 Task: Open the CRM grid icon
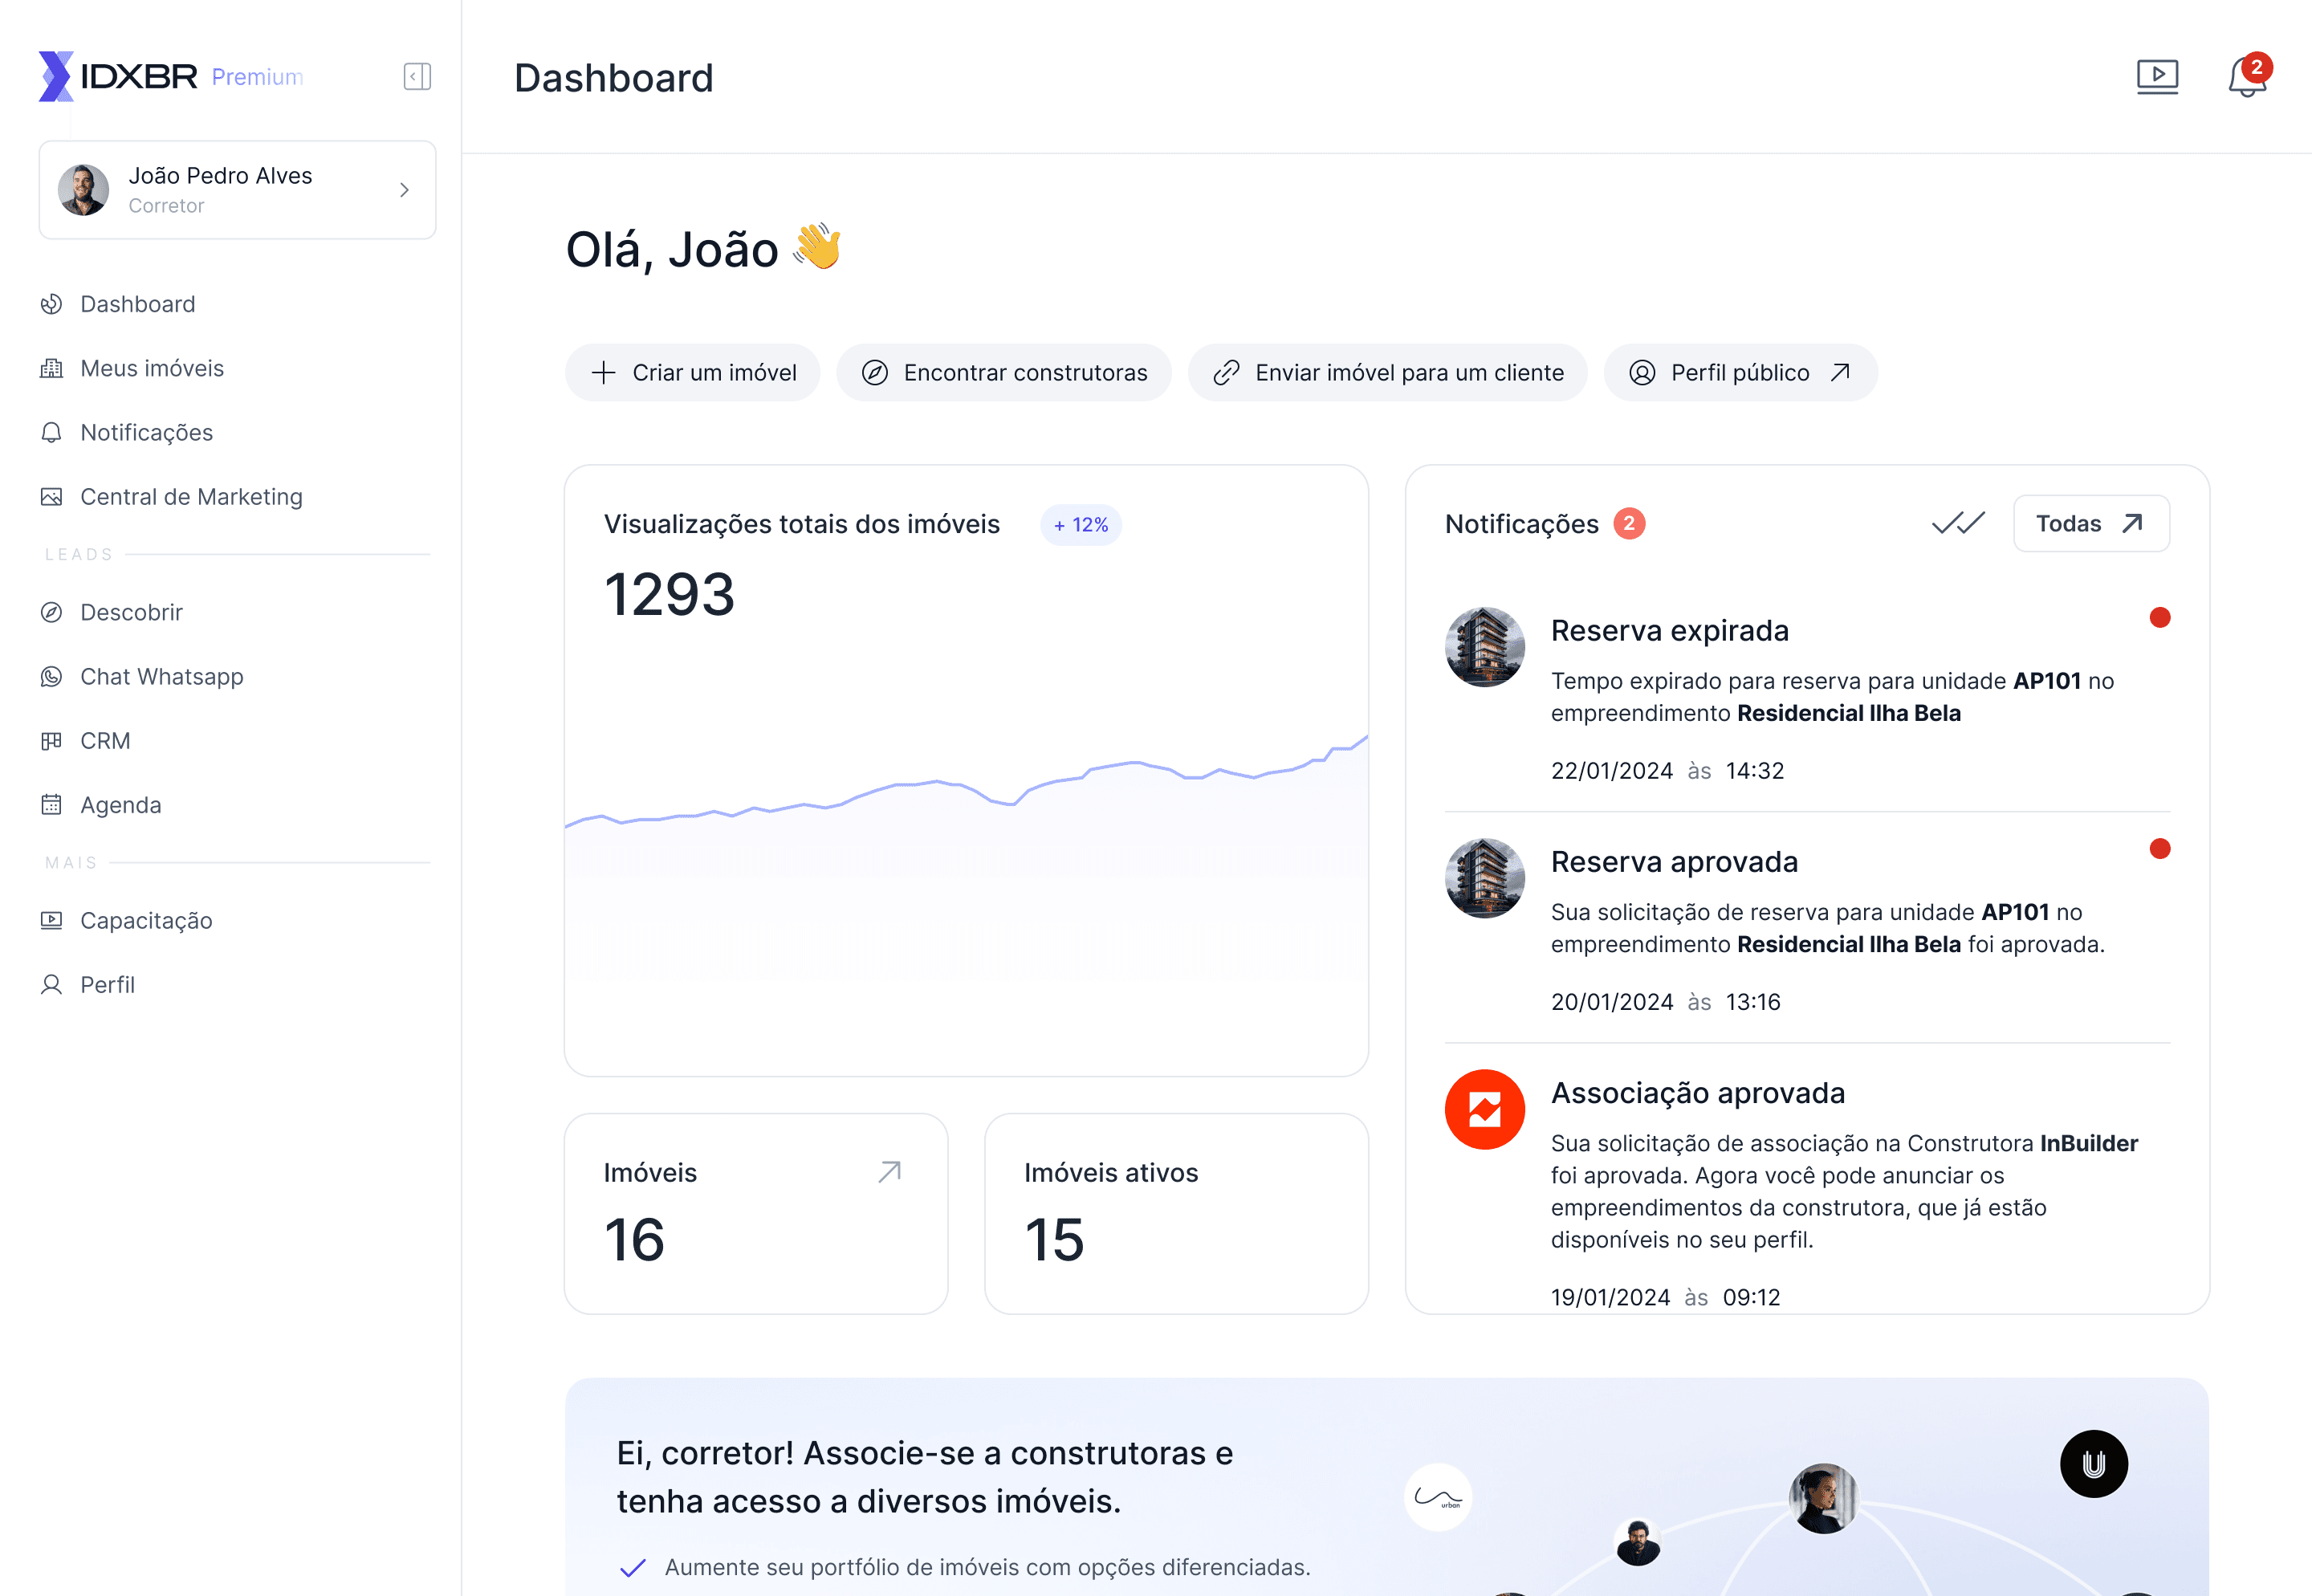click(52, 740)
